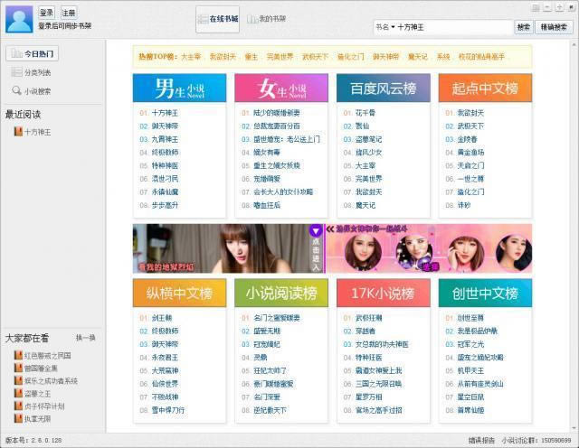579x448 pixels.
Task: Click 换一换 to refresh 大家都在看
Action: (86, 338)
